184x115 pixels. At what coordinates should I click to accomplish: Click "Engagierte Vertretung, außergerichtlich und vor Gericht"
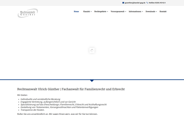[x=48, y=102]
